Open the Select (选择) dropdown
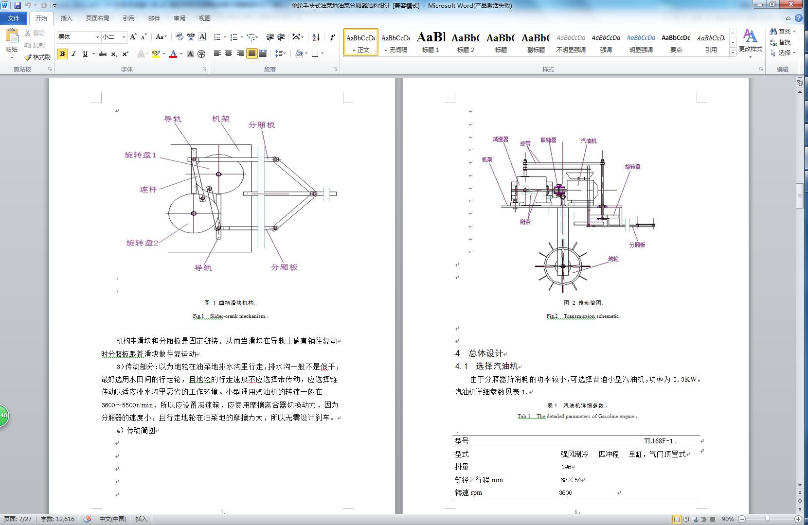The width and height of the screenshot is (808, 525). pyautogui.click(x=783, y=52)
